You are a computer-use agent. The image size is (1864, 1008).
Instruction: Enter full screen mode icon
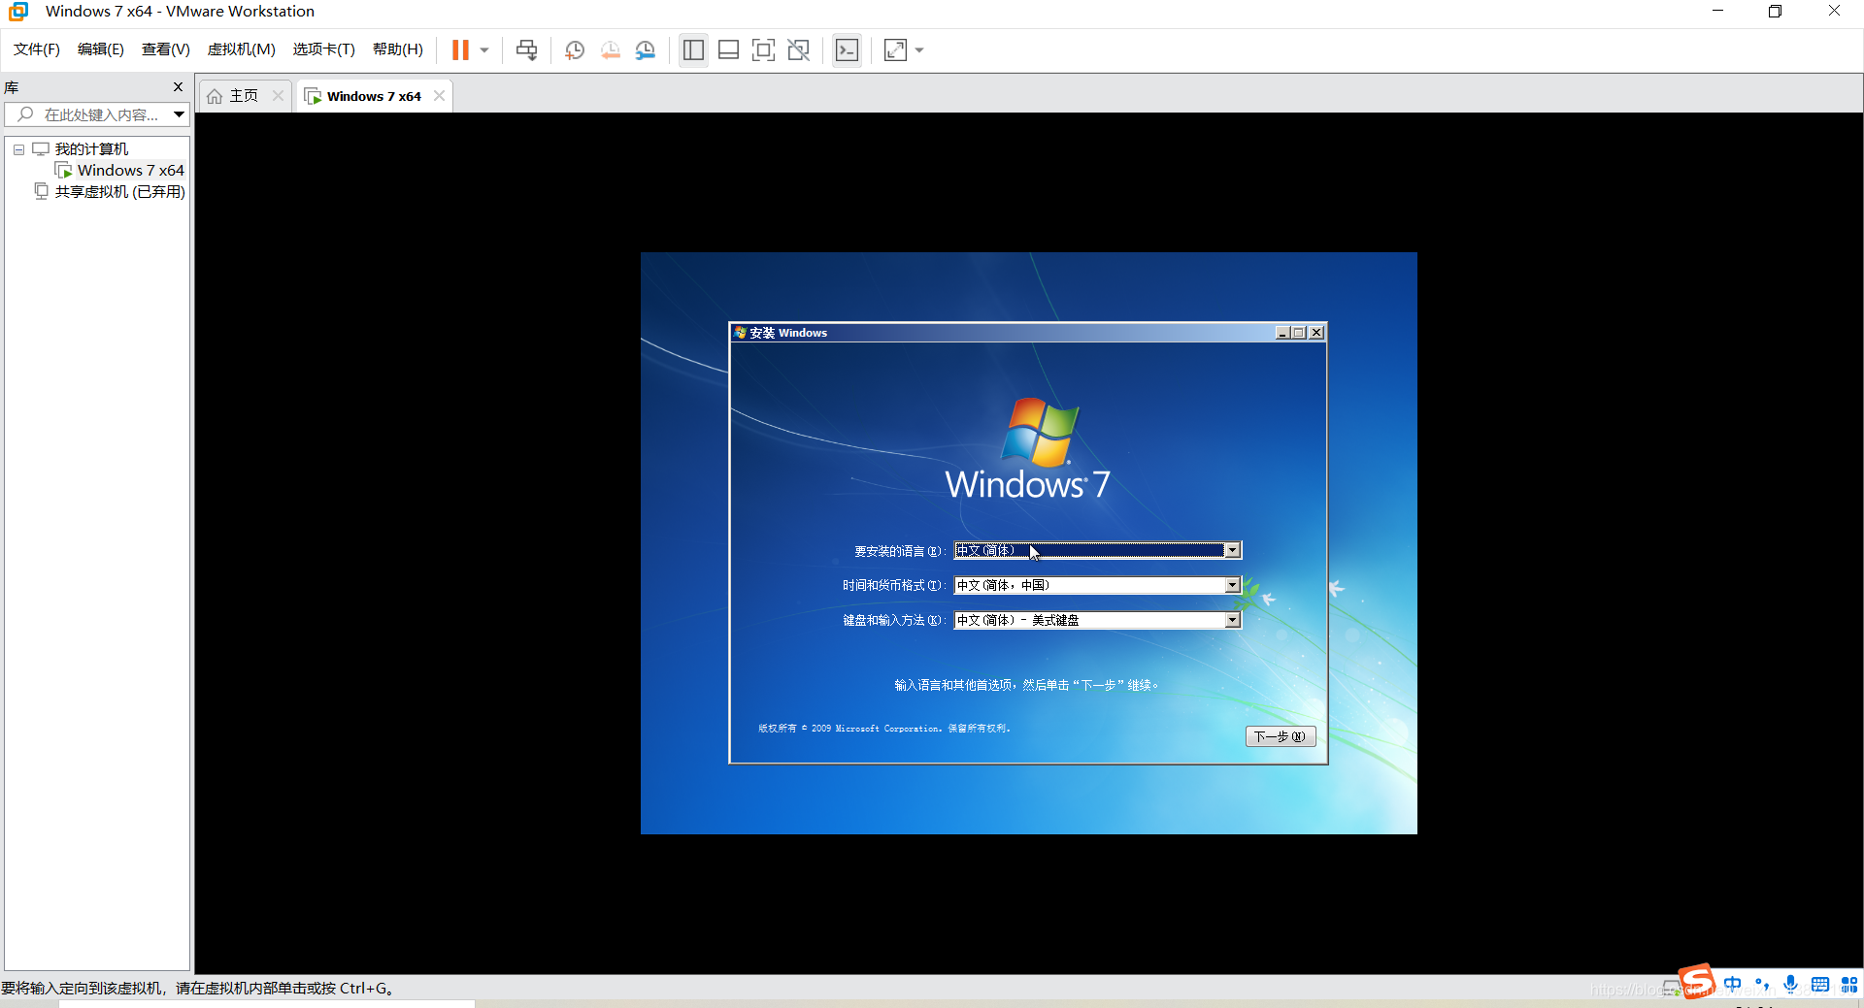(763, 49)
